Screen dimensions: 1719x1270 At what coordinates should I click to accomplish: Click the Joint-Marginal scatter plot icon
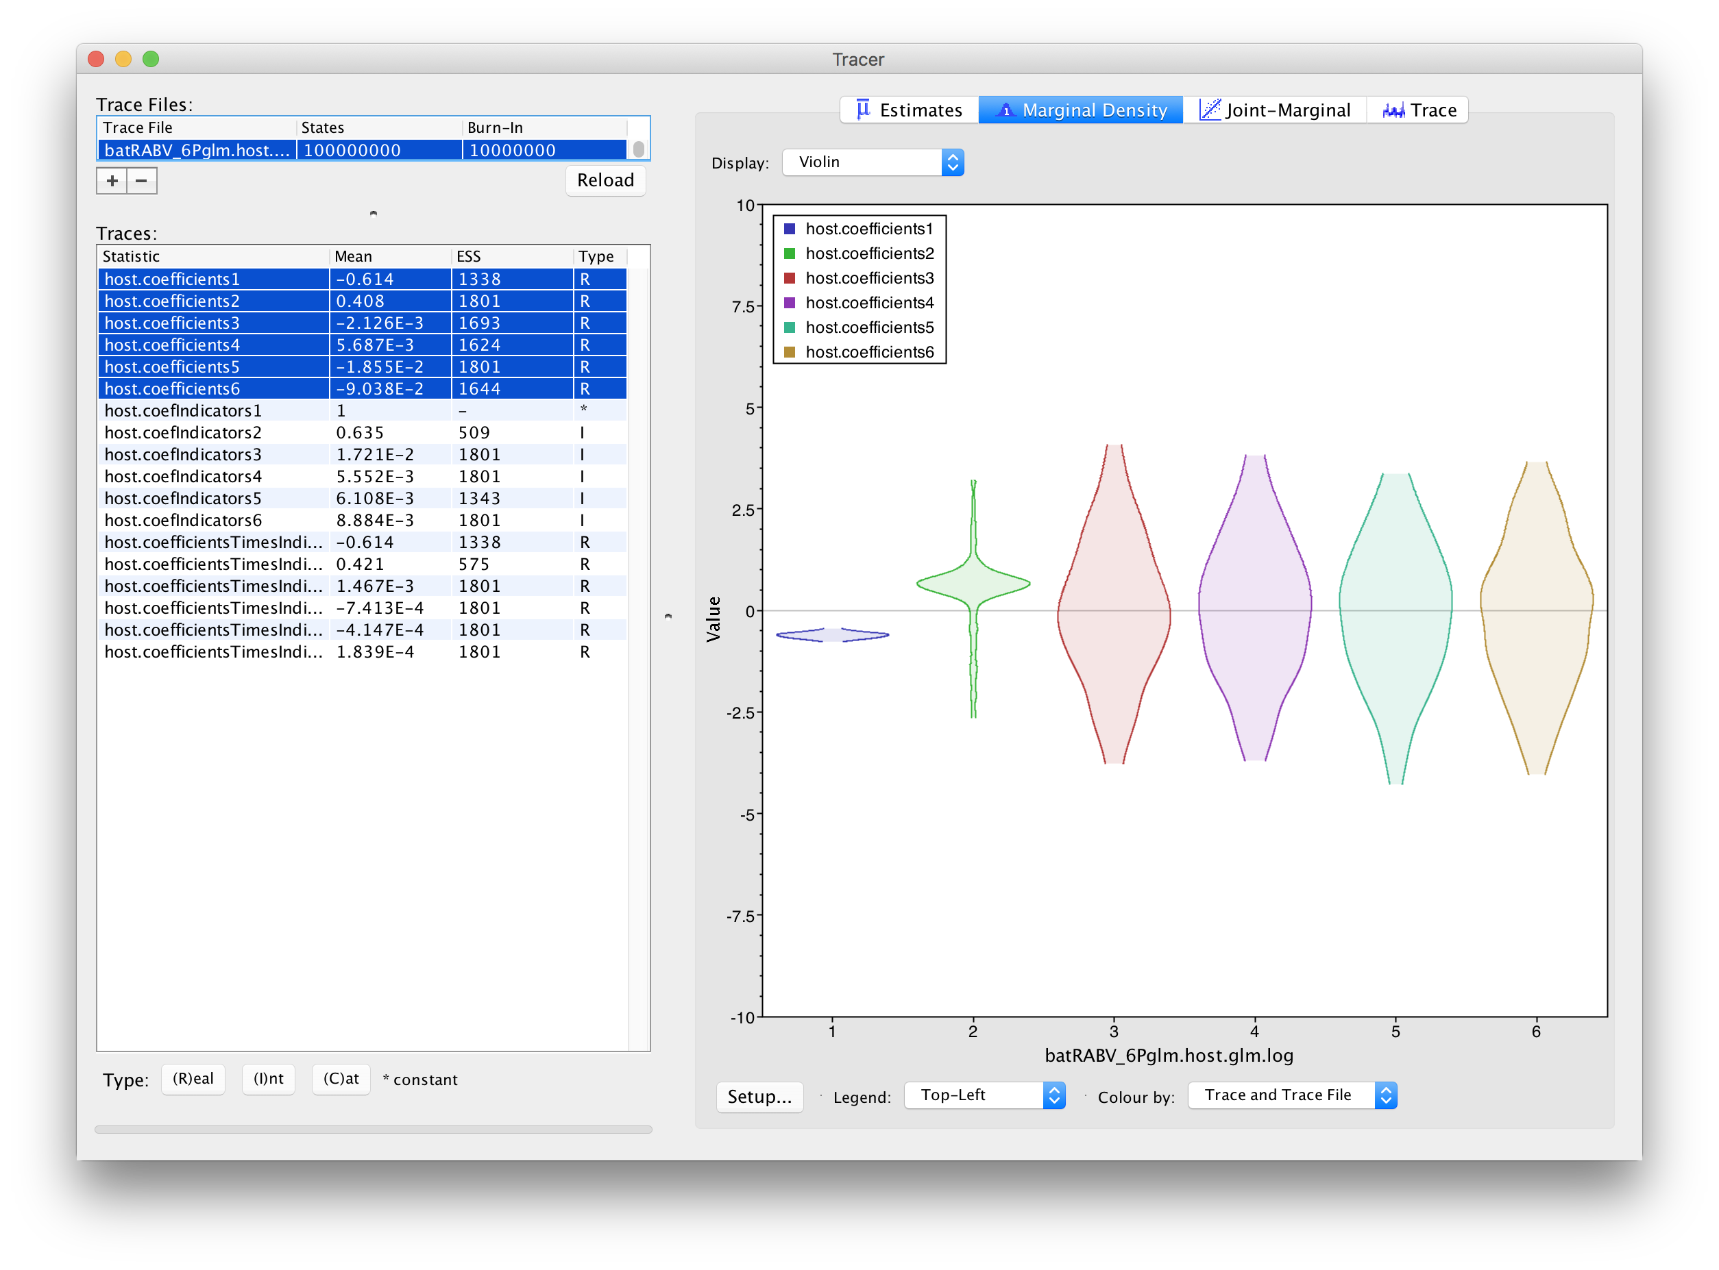pos(1209,110)
